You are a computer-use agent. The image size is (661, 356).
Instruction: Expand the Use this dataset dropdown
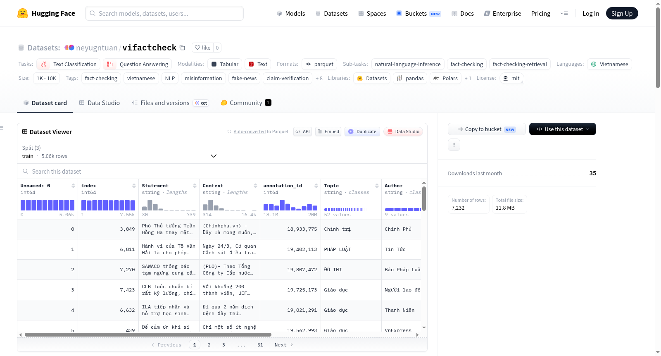pos(563,129)
